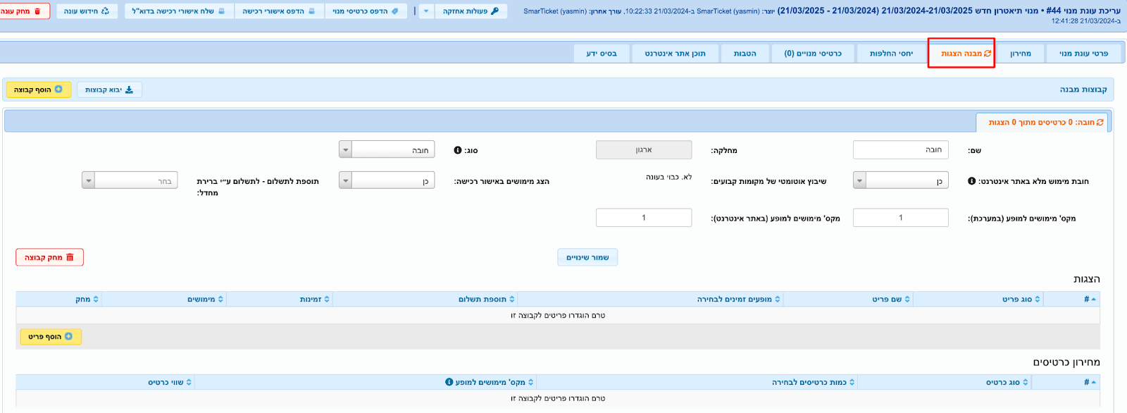Sort the shows table by שם פריט
Screen dimensions: 1127x413
coord(891,299)
